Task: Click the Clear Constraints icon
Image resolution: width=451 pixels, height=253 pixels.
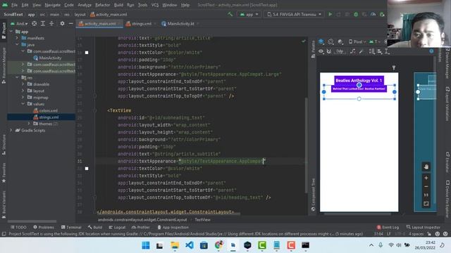Action: pos(352,51)
